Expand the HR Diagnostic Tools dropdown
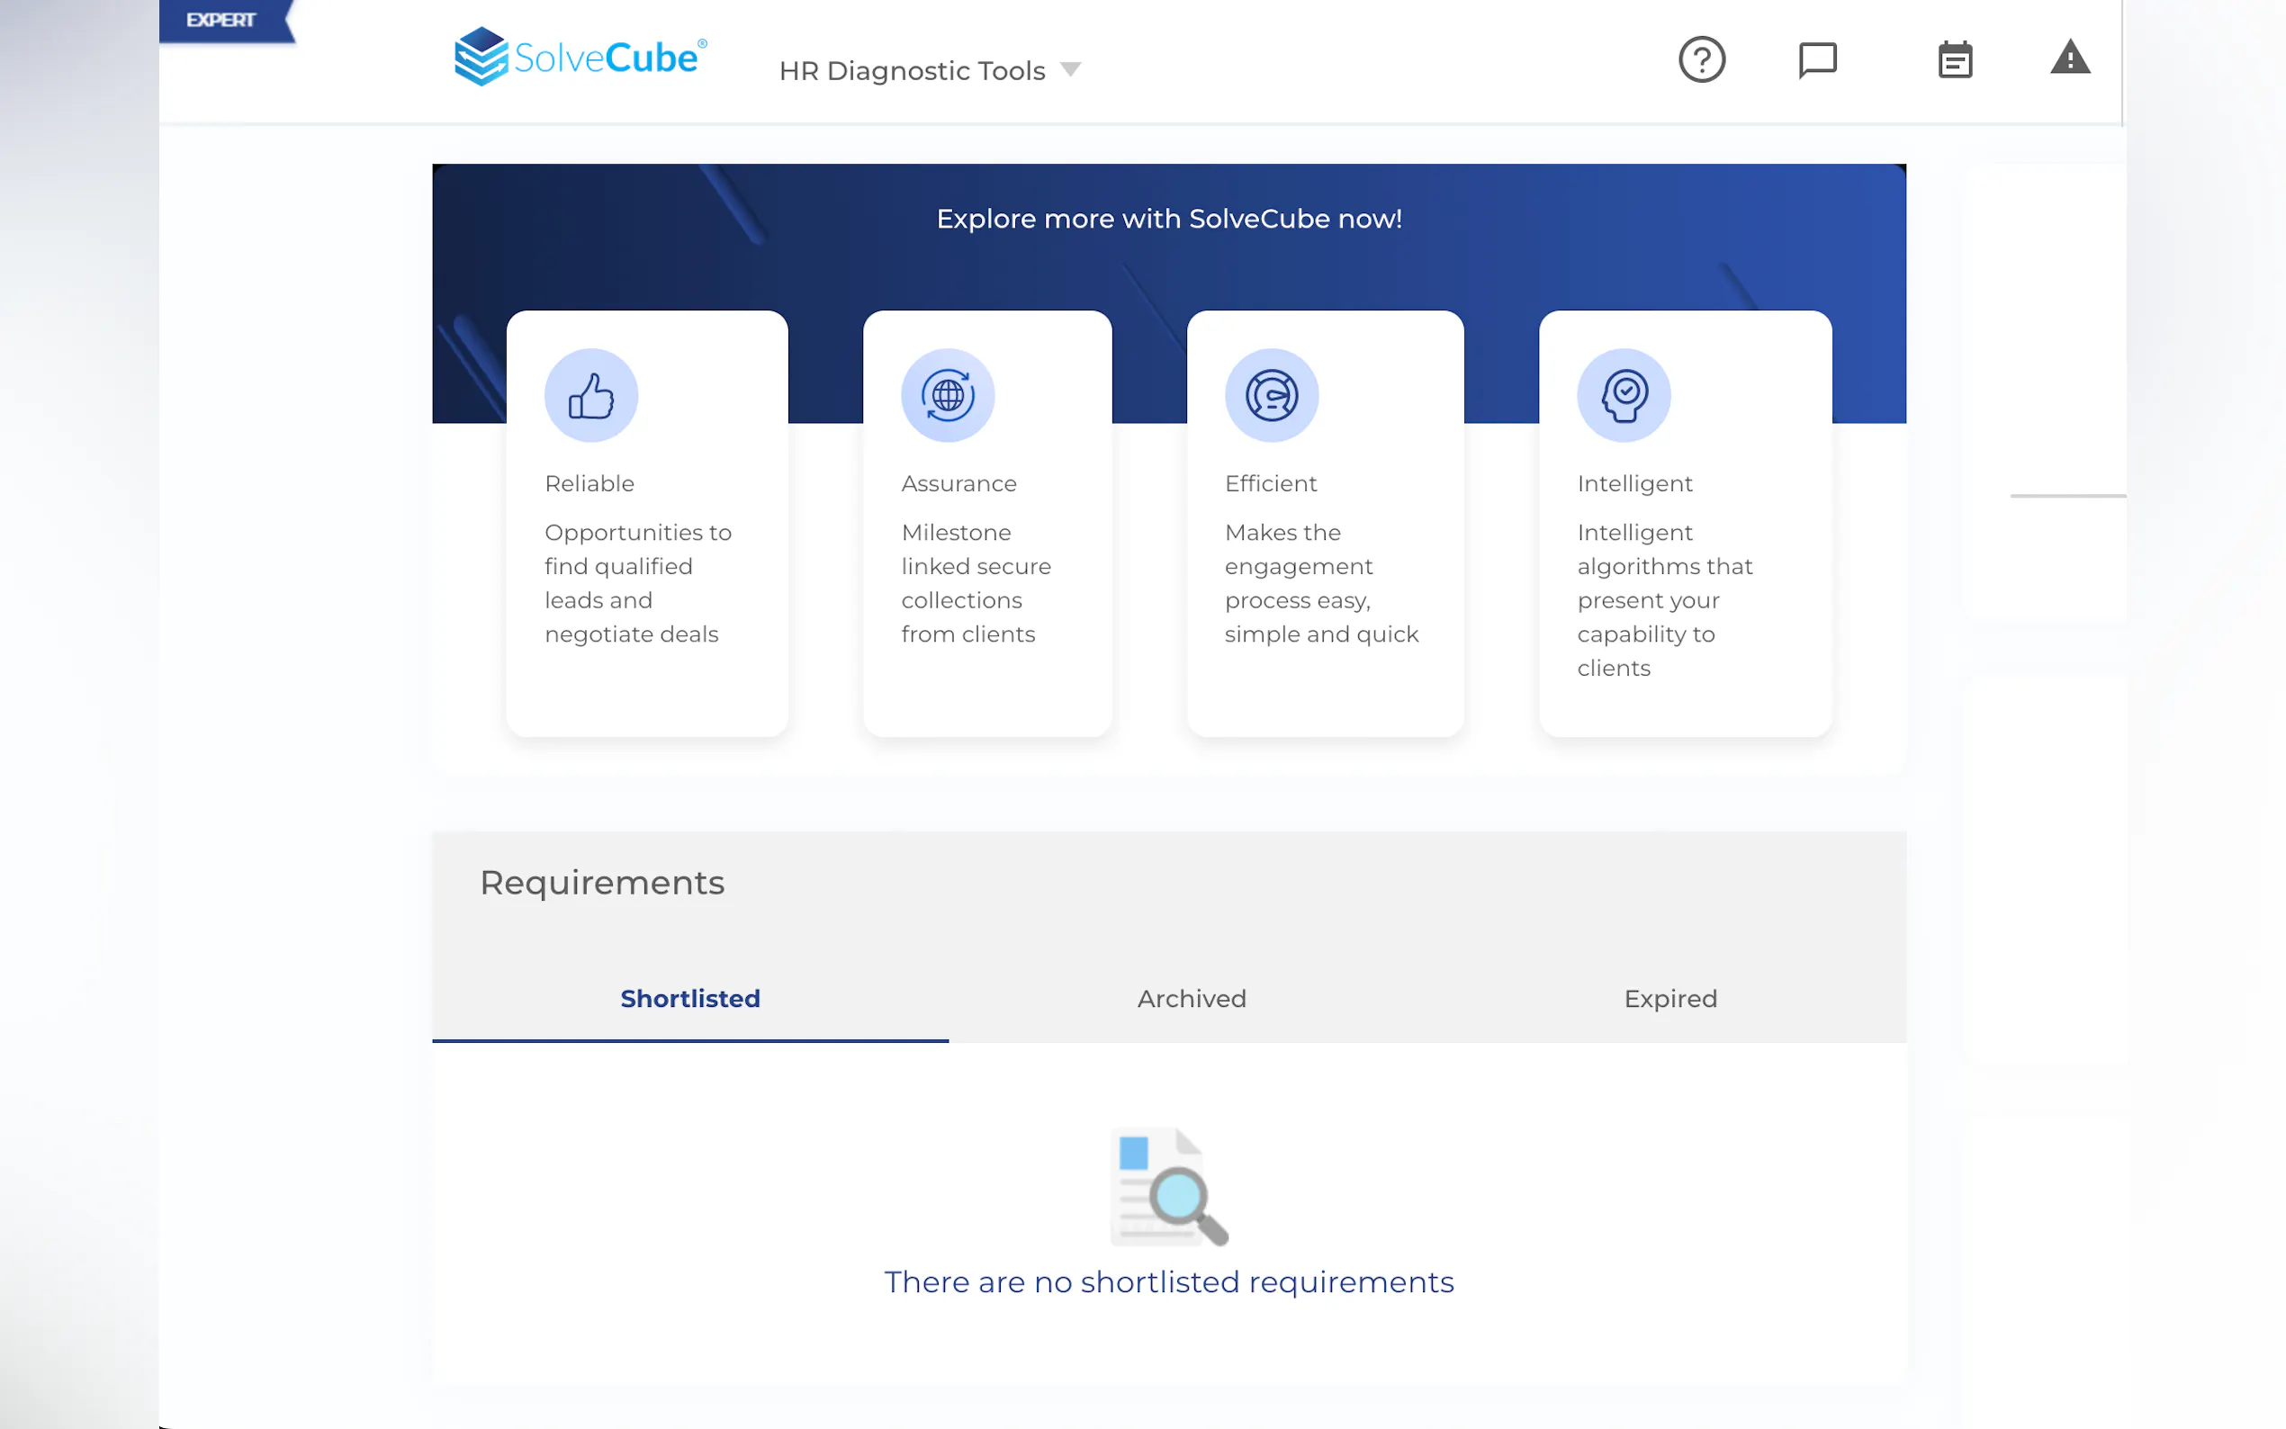 coord(912,71)
